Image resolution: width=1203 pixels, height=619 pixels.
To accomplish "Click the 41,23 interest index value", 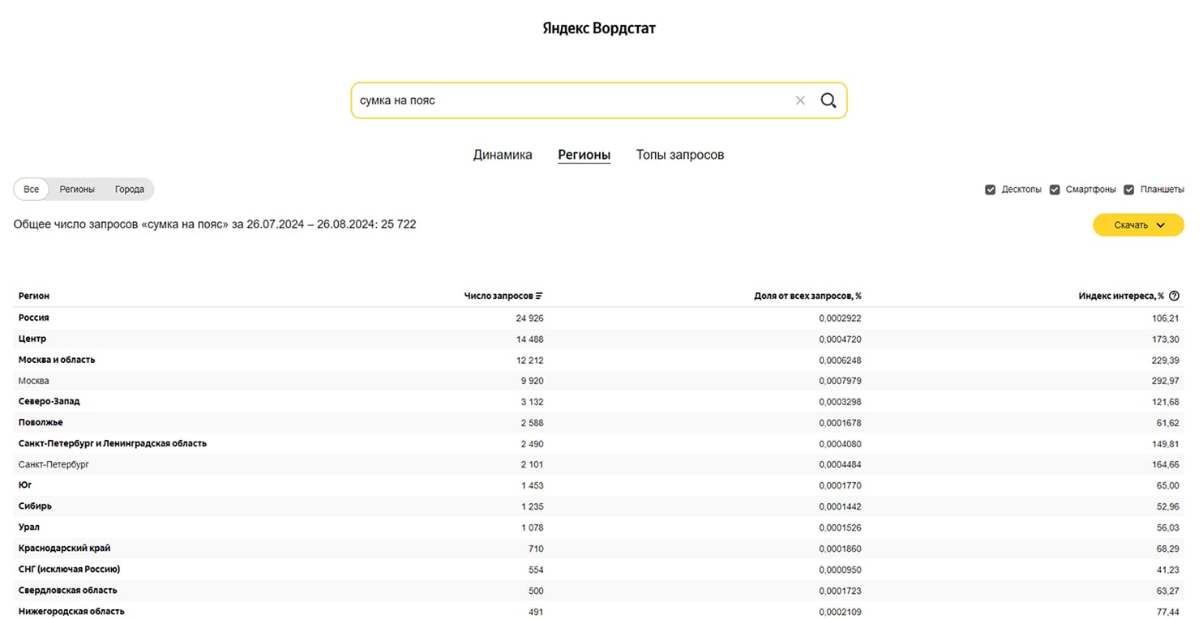I will (x=1167, y=570).
